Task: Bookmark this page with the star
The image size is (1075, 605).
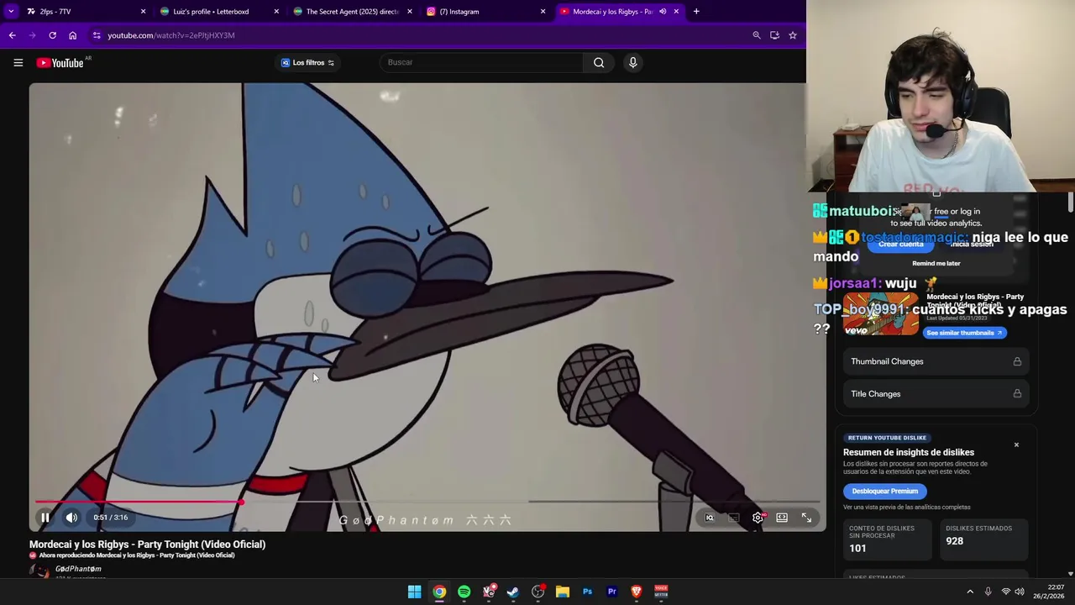Action: pos(792,35)
